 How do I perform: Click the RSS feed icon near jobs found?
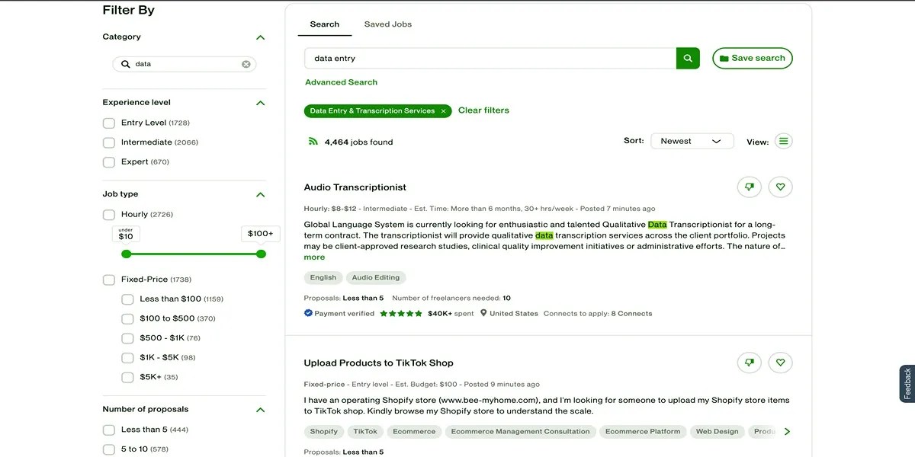coord(313,141)
